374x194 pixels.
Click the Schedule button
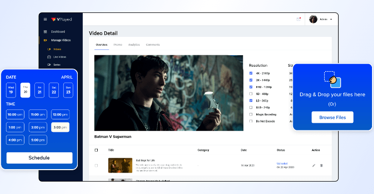pyautogui.click(x=39, y=158)
